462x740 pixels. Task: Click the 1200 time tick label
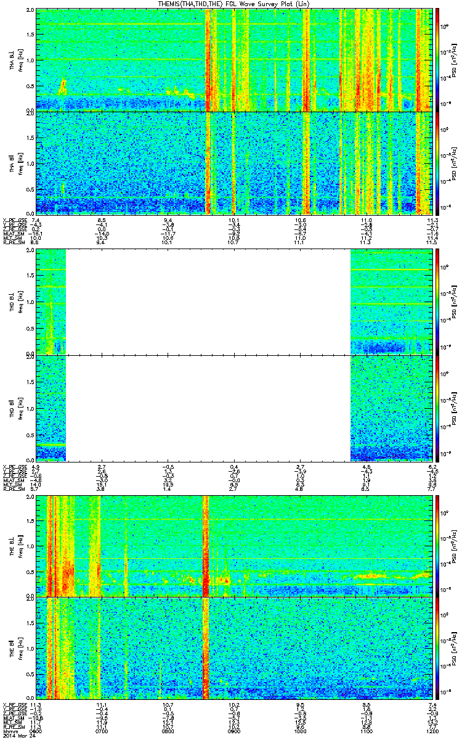pyautogui.click(x=431, y=731)
